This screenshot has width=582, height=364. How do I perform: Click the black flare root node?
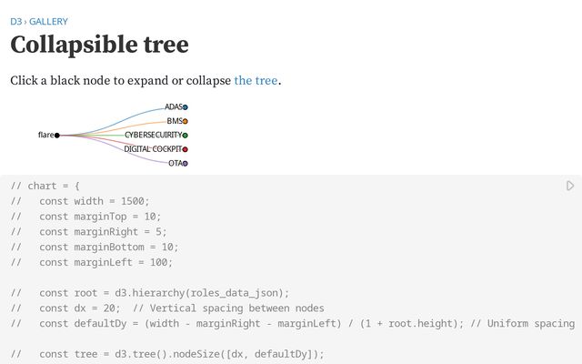tap(57, 136)
